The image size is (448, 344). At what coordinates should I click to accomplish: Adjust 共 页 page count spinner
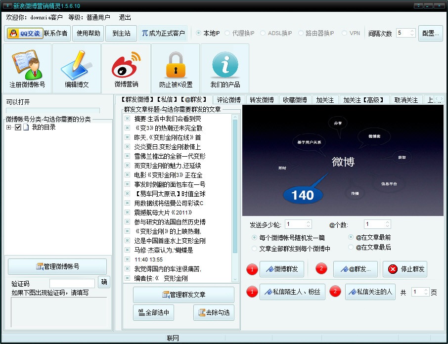426,292
